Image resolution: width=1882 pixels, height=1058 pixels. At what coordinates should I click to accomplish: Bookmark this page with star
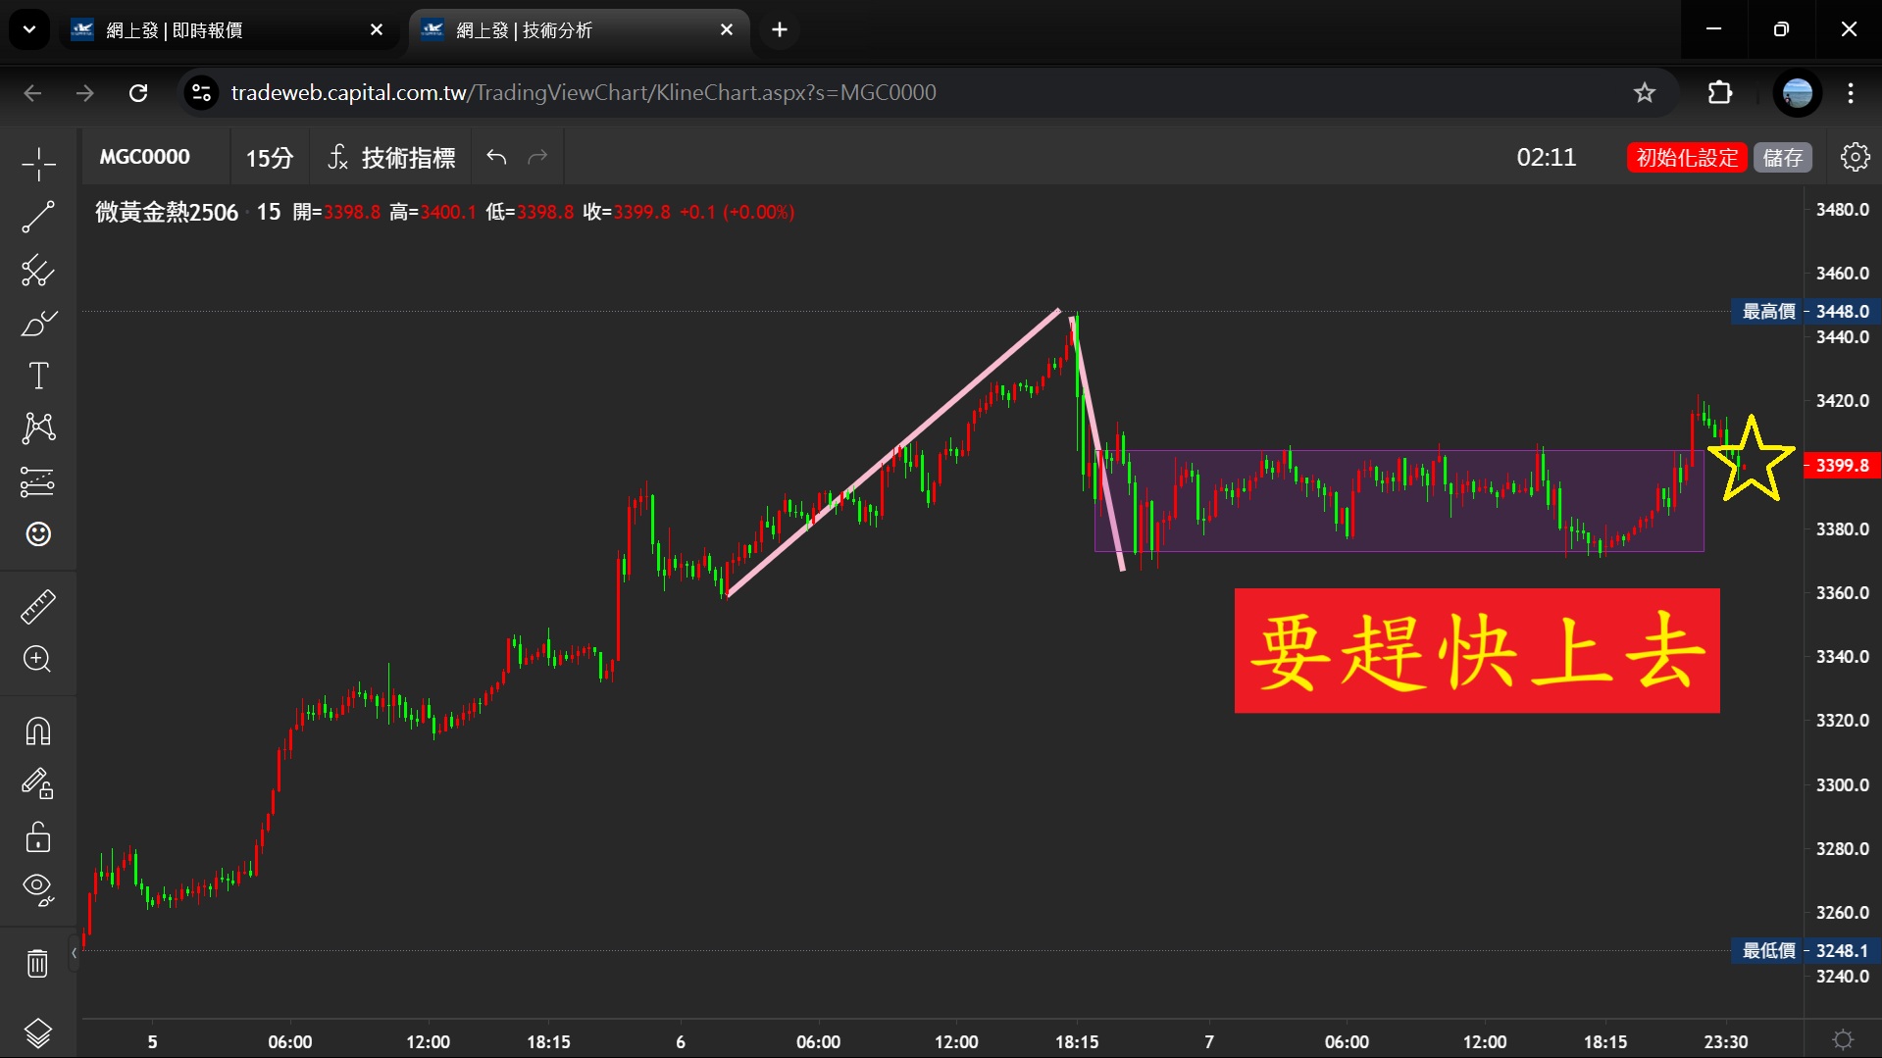[x=1645, y=93]
